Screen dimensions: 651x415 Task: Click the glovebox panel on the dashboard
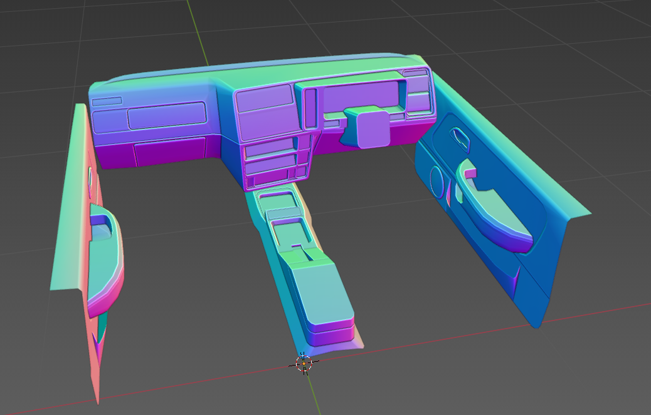click(167, 115)
